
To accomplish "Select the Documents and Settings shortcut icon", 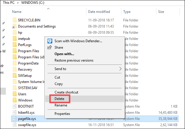I will coord(15,26).
